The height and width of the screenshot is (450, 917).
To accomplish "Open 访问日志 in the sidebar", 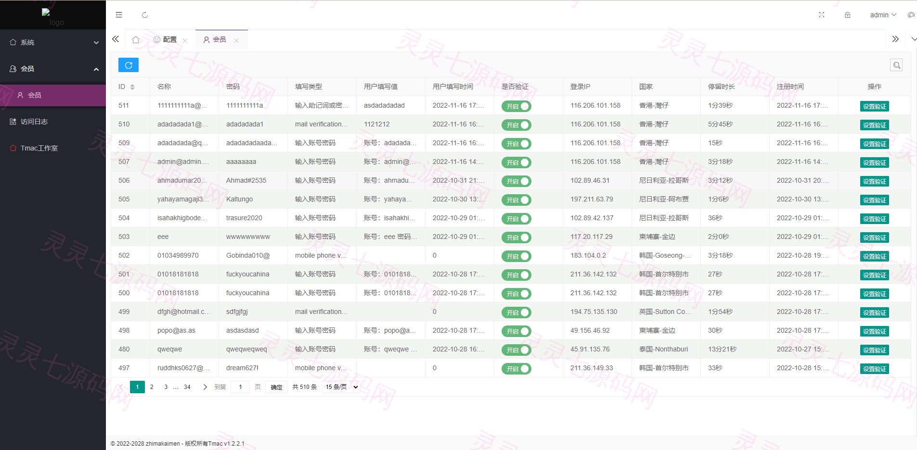I will pyautogui.click(x=53, y=122).
